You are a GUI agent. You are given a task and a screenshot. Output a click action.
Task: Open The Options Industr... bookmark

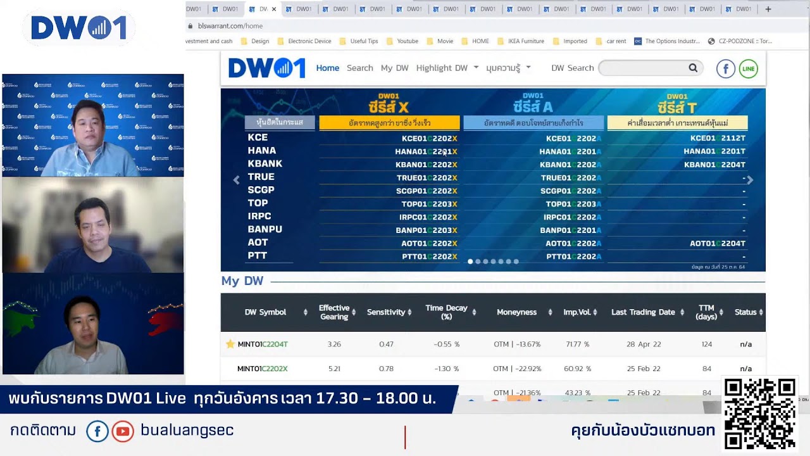tap(667, 41)
